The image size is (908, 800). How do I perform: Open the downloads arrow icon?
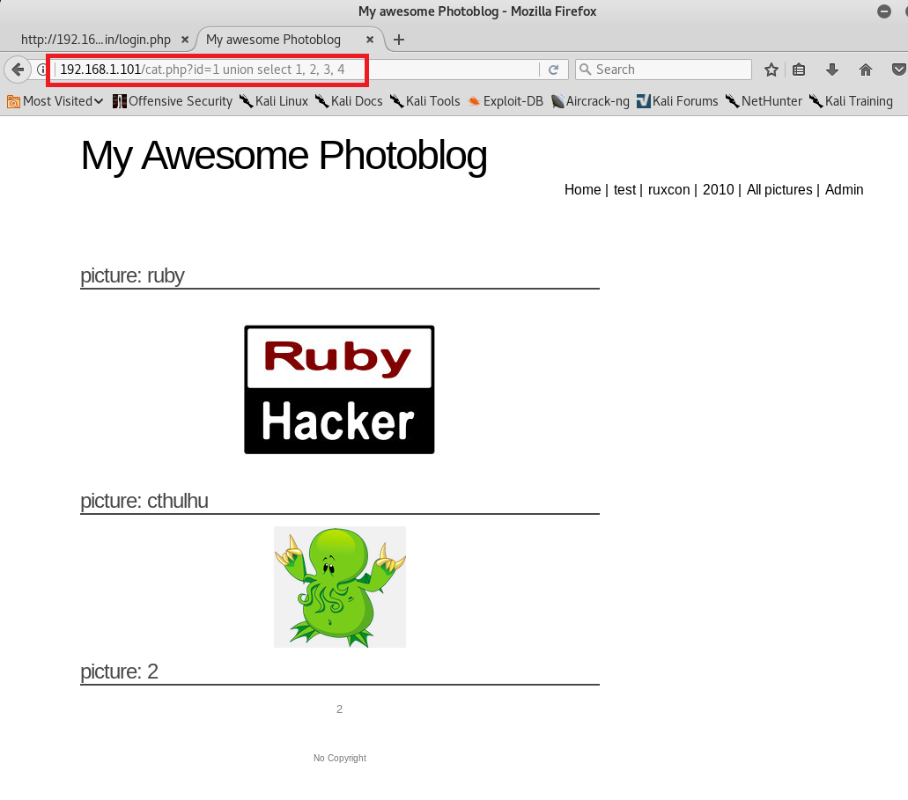pos(832,70)
